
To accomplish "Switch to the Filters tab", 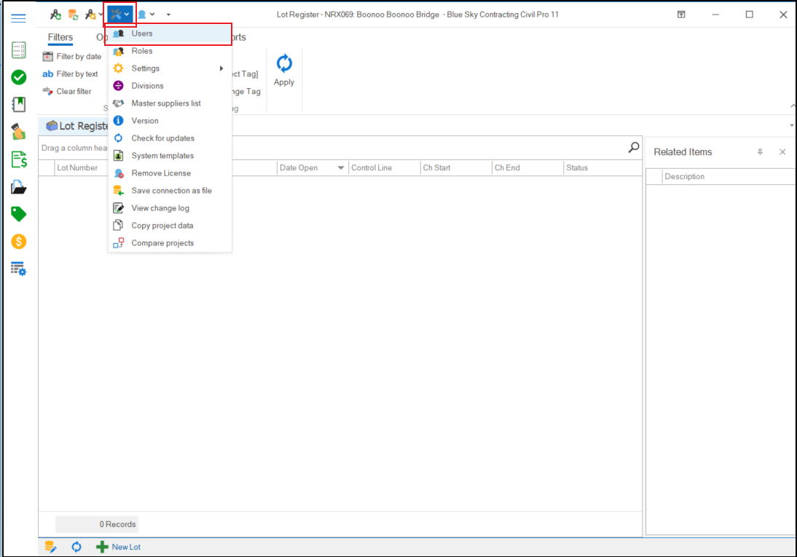I will pyautogui.click(x=60, y=37).
